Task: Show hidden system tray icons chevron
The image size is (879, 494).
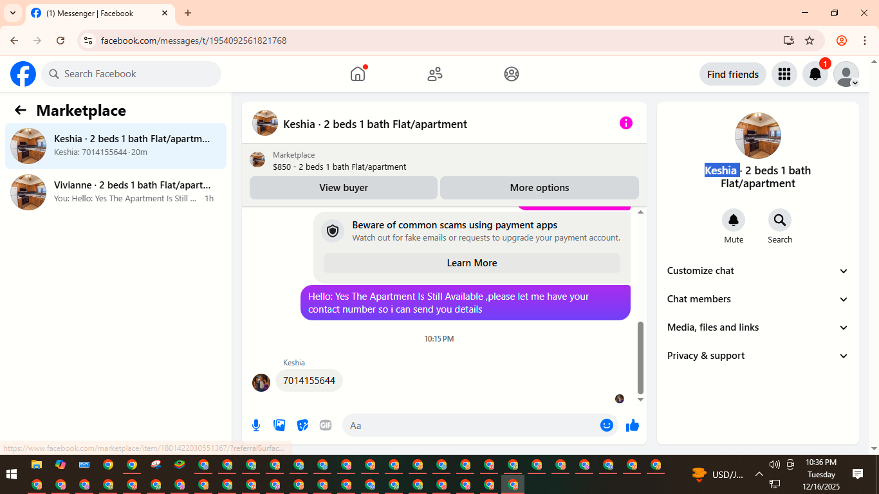Action: (759, 474)
